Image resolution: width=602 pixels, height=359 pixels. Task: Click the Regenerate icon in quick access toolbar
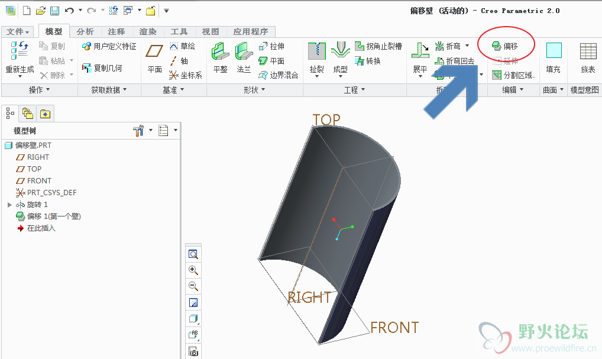(x=114, y=11)
